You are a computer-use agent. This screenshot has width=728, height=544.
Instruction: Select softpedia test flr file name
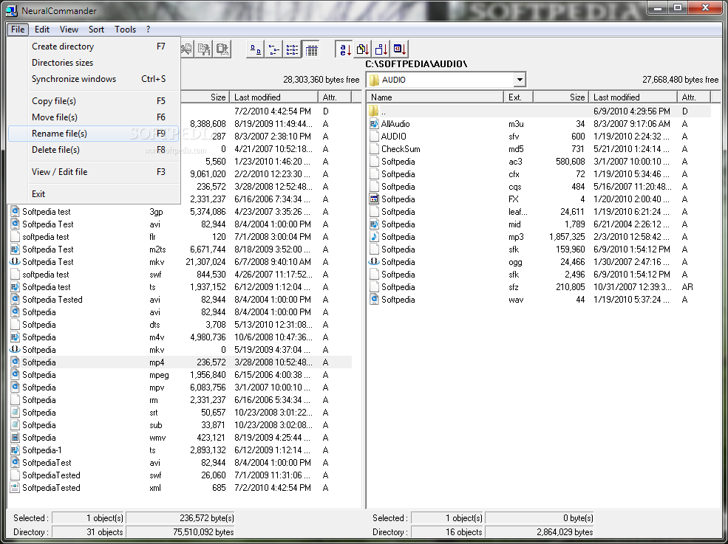(46, 236)
